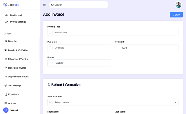Click the Invoice Title field label
This screenshot has height=114, width=186.
54,27
